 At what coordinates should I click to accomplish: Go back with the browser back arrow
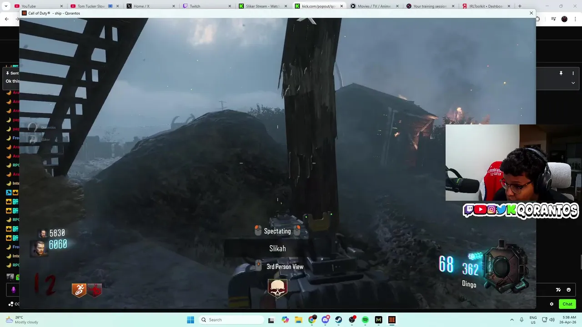pyautogui.click(x=6, y=19)
